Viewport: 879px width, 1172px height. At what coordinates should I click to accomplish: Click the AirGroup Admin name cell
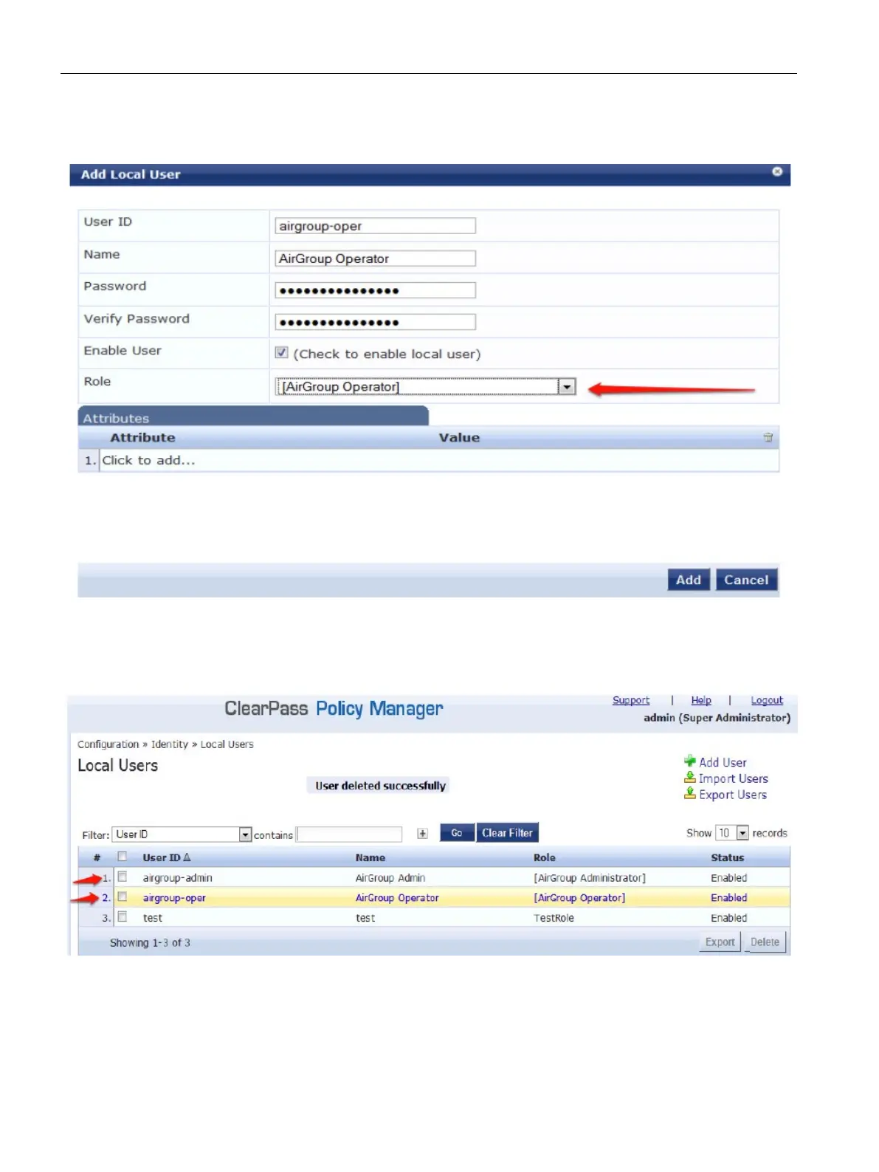(390, 878)
